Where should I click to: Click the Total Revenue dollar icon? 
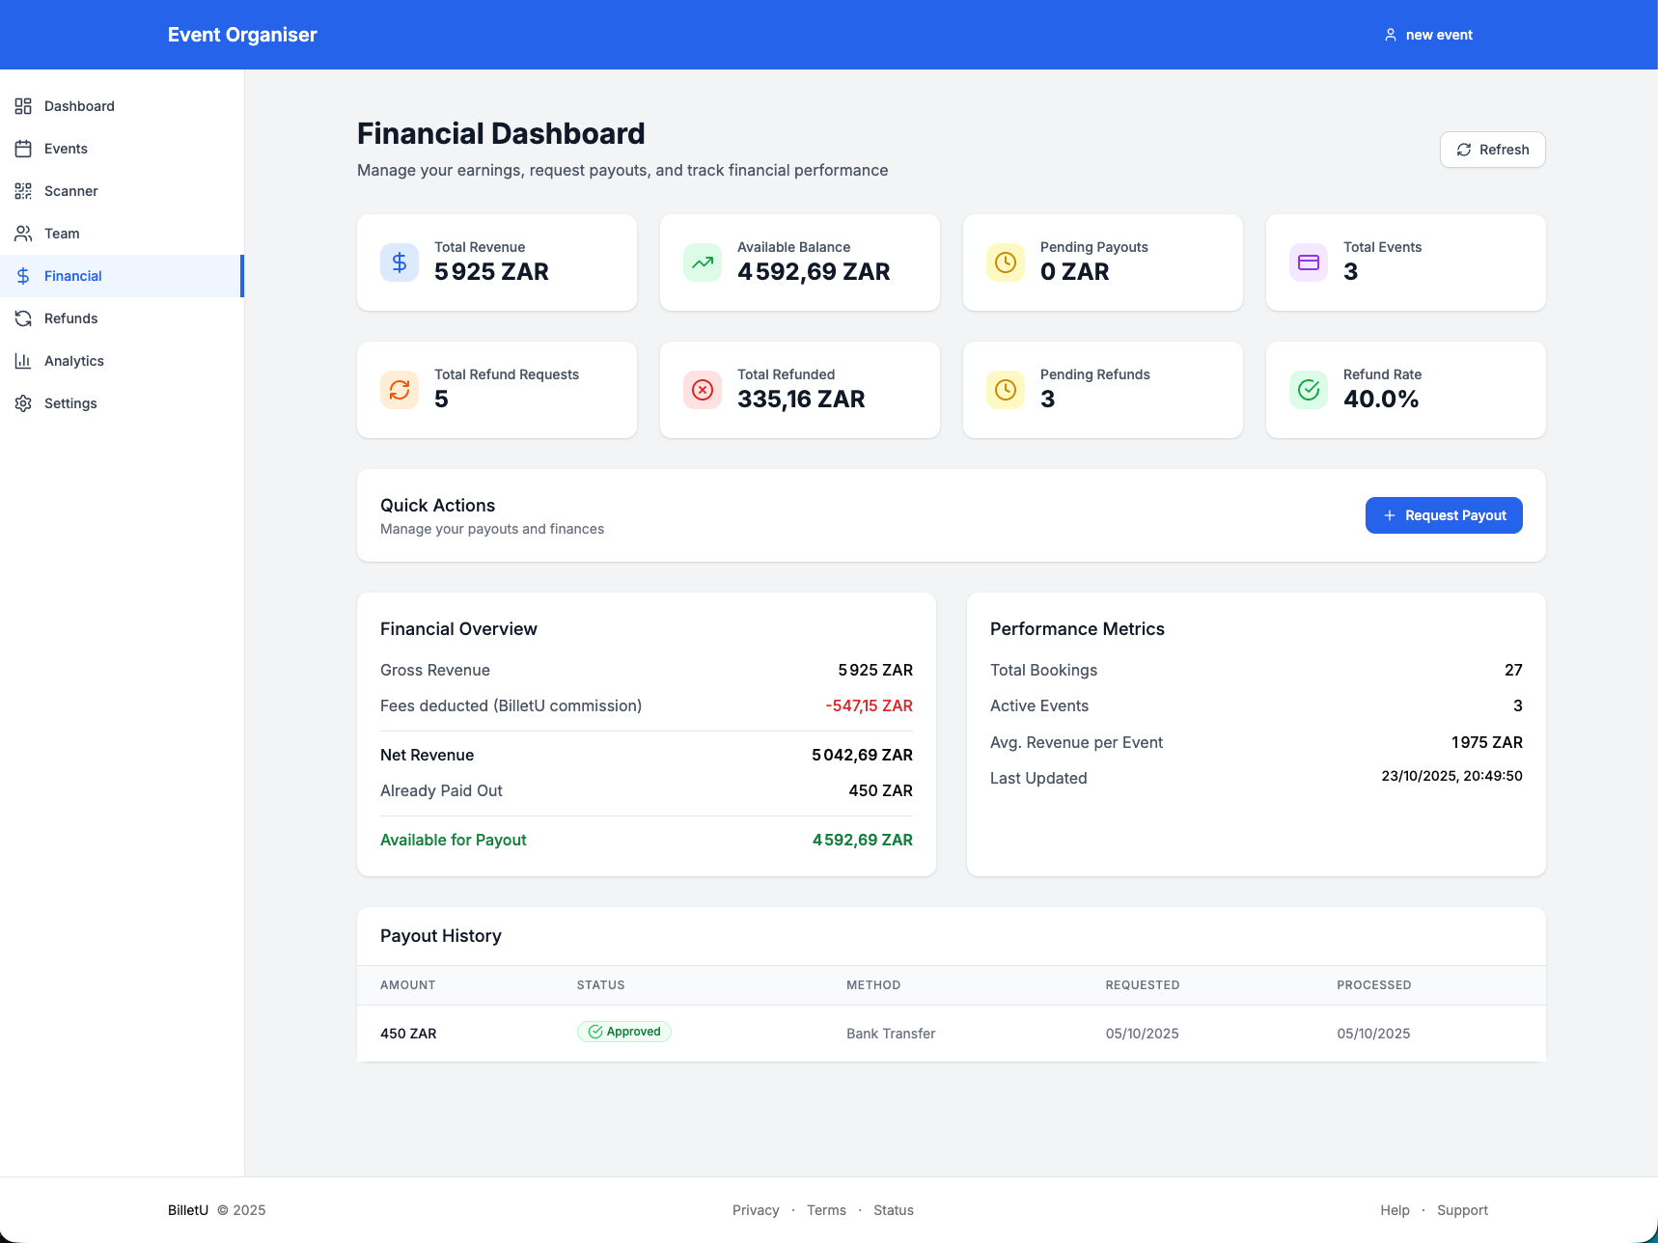pos(400,262)
